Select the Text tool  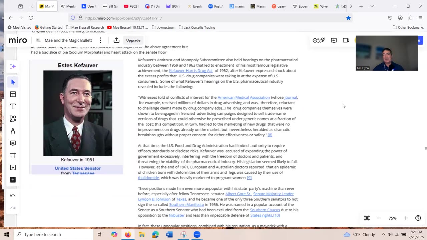click(x=13, y=107)
